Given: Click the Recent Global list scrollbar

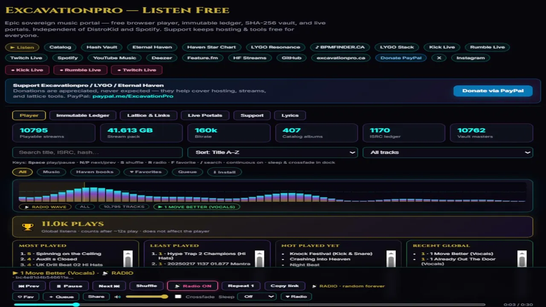Looking at the screenshot, I should pos(522,258).
